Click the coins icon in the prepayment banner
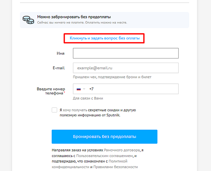The height and width of the screenshot is (171, 211). [x=28, y=20]
